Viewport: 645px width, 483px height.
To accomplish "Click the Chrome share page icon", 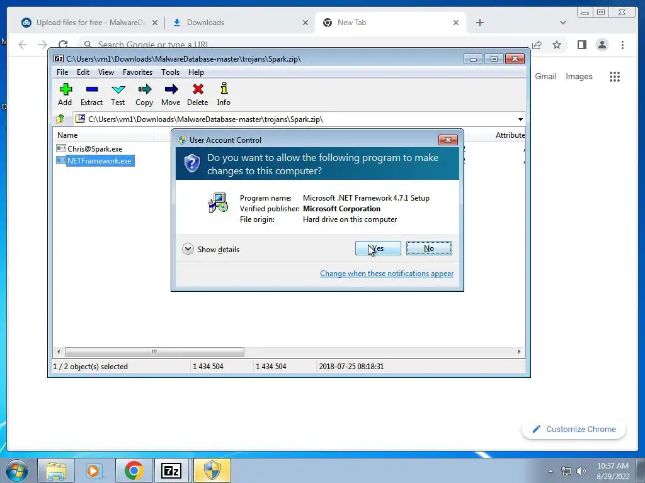I will coord(537,45).
